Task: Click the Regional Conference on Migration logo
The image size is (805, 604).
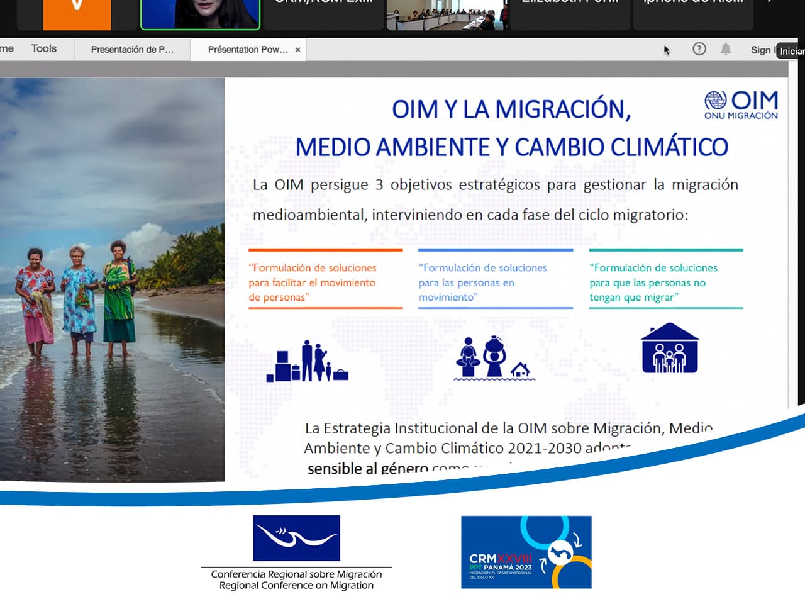Action: pyautogui.click(x=296, y=552)
